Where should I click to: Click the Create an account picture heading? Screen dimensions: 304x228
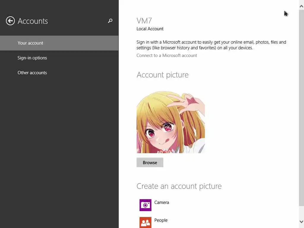(x=179, y=186)
